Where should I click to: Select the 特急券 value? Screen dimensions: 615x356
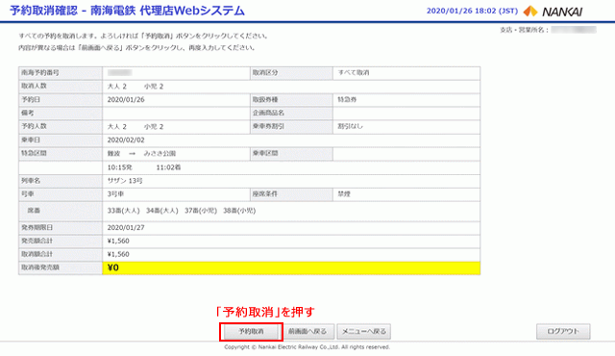tap(347, 100)
